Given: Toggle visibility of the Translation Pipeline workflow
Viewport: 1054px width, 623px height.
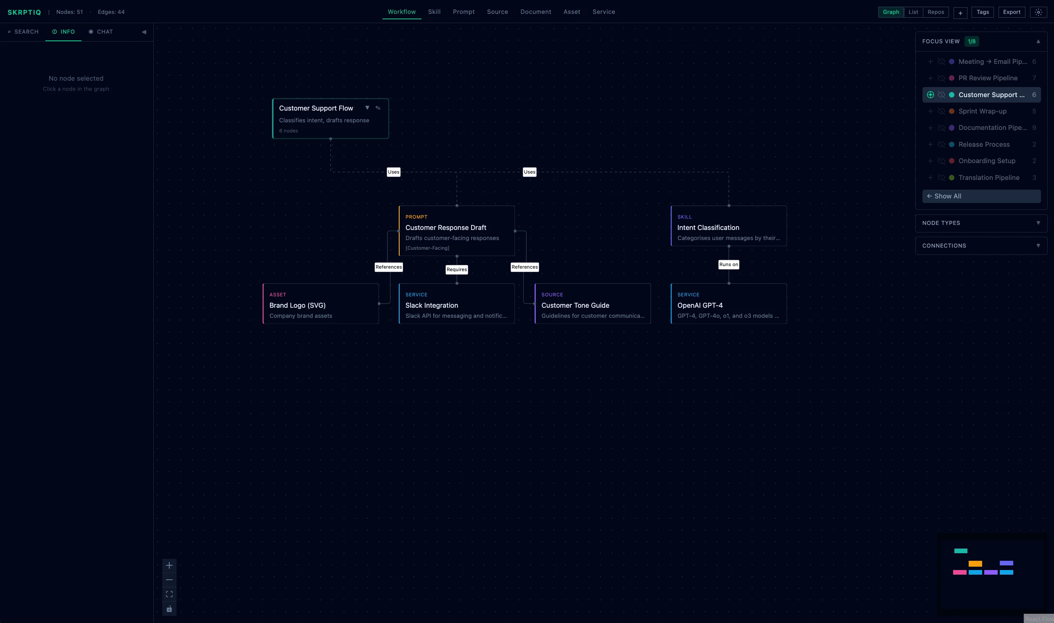Looking at the screenshot, I should (941, 177).
